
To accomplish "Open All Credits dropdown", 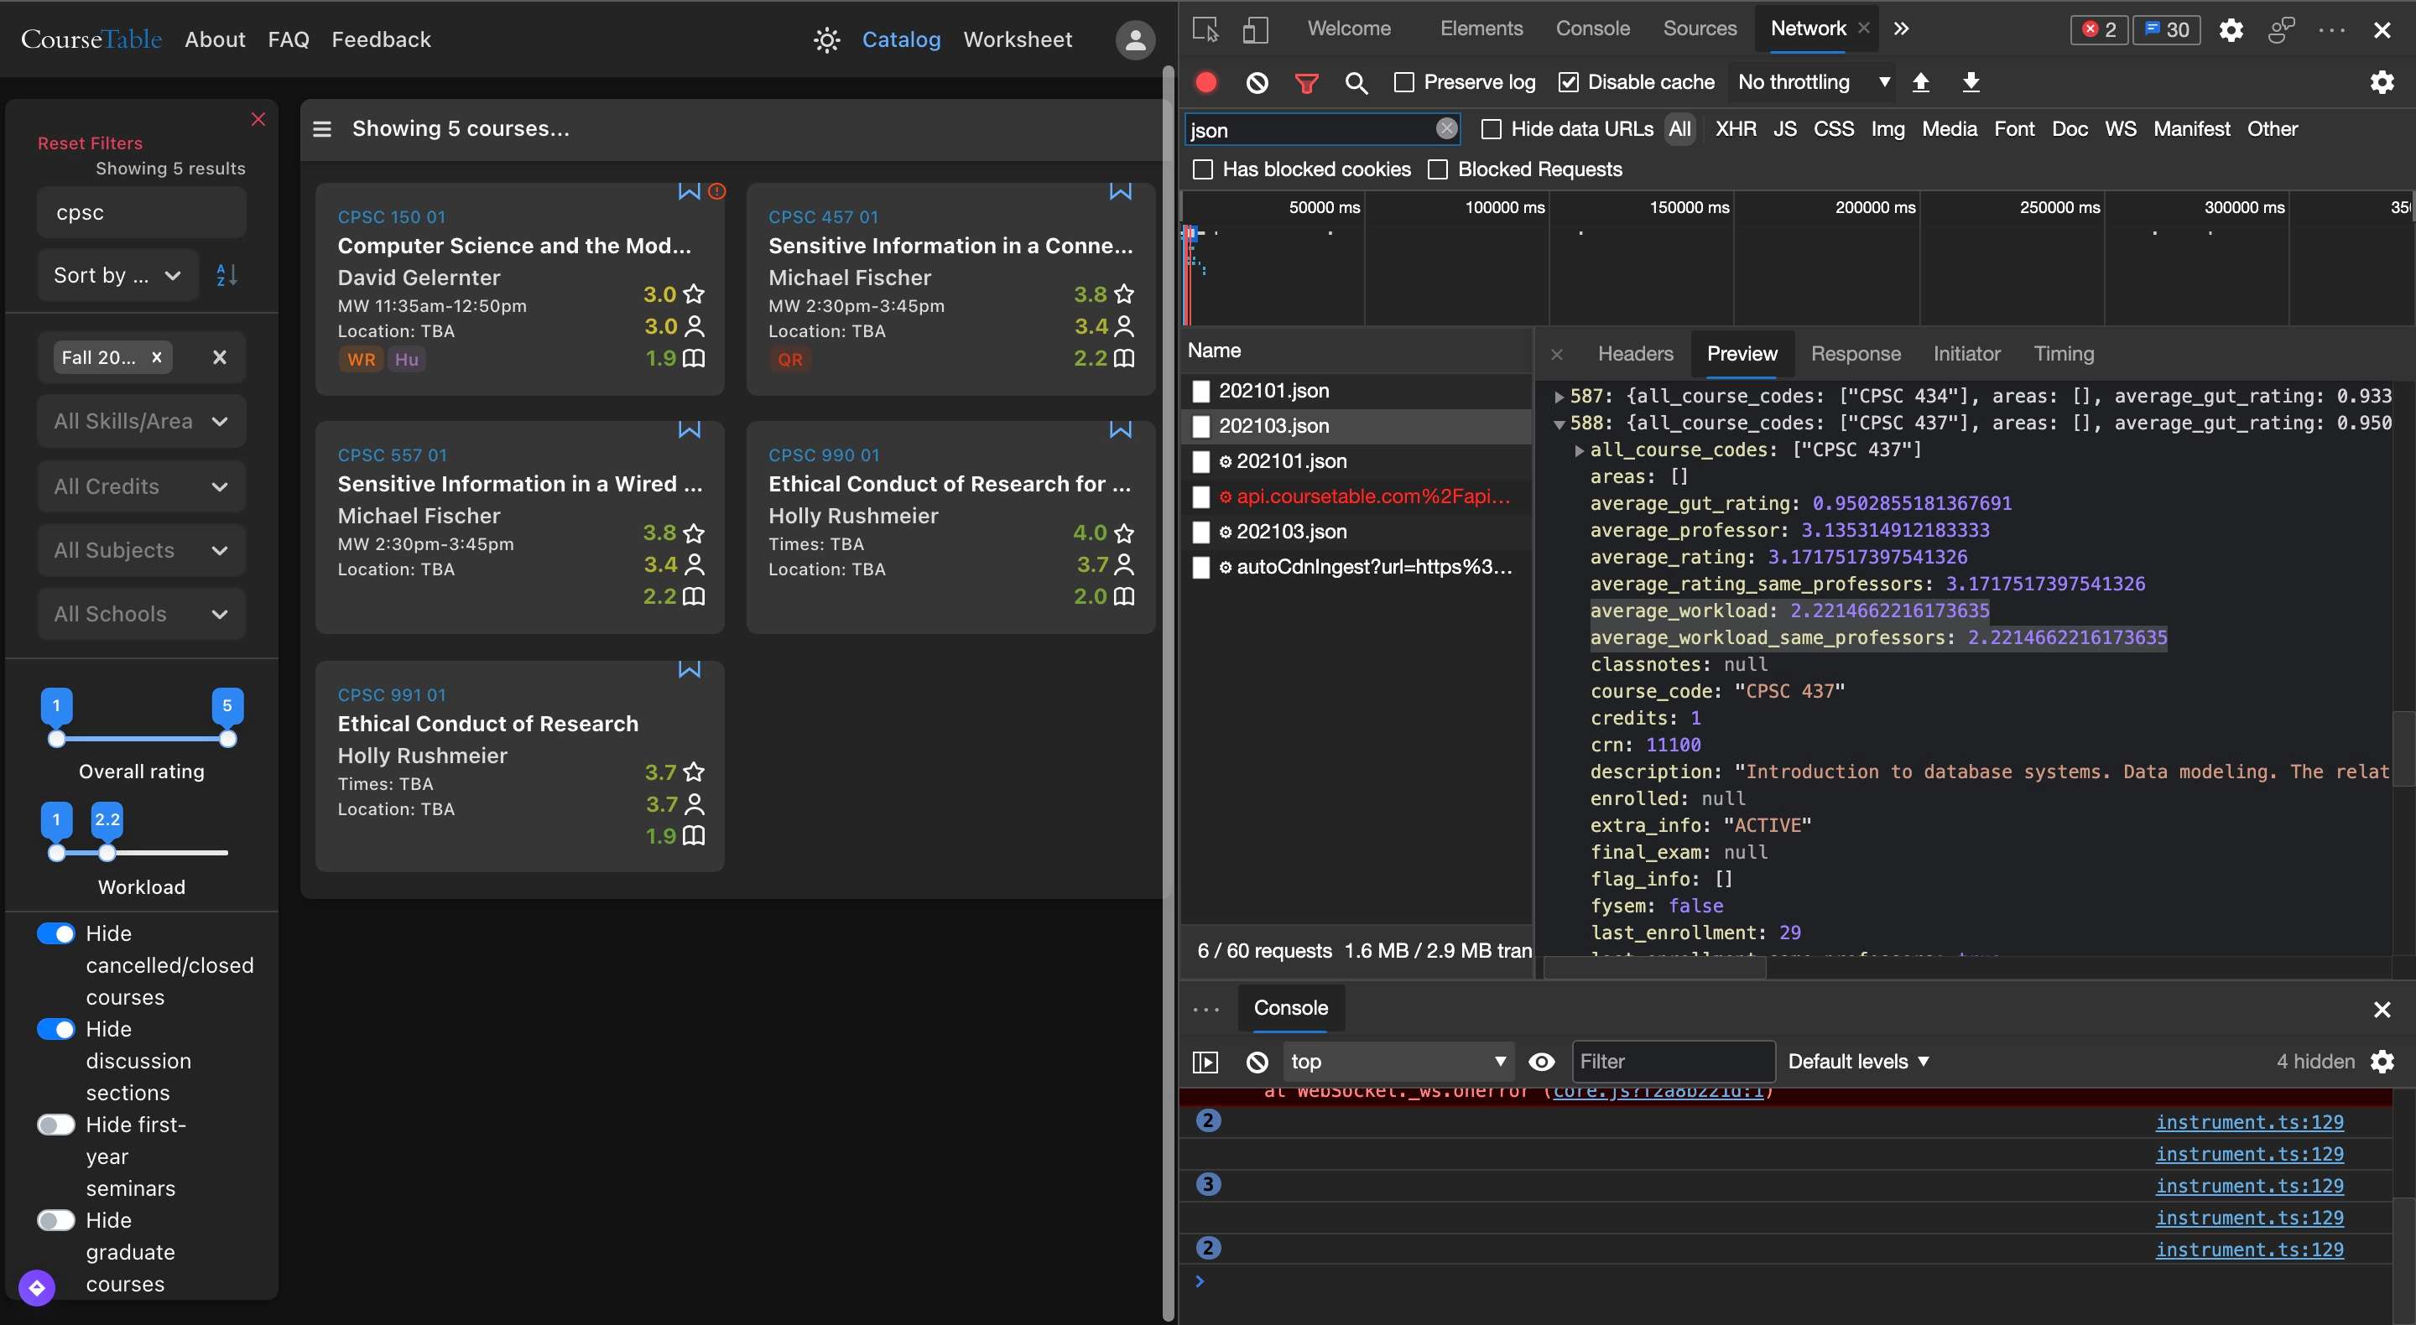I will point(142,486).
